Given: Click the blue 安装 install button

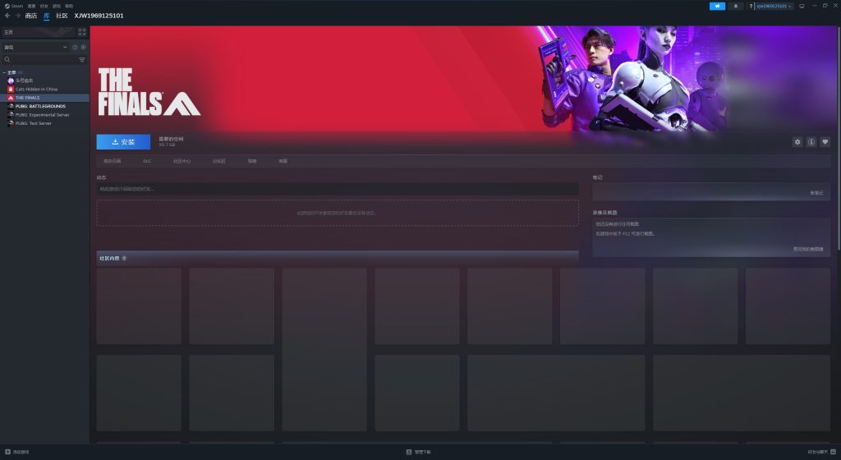Looking at the screenshot, I should [123, 142].
